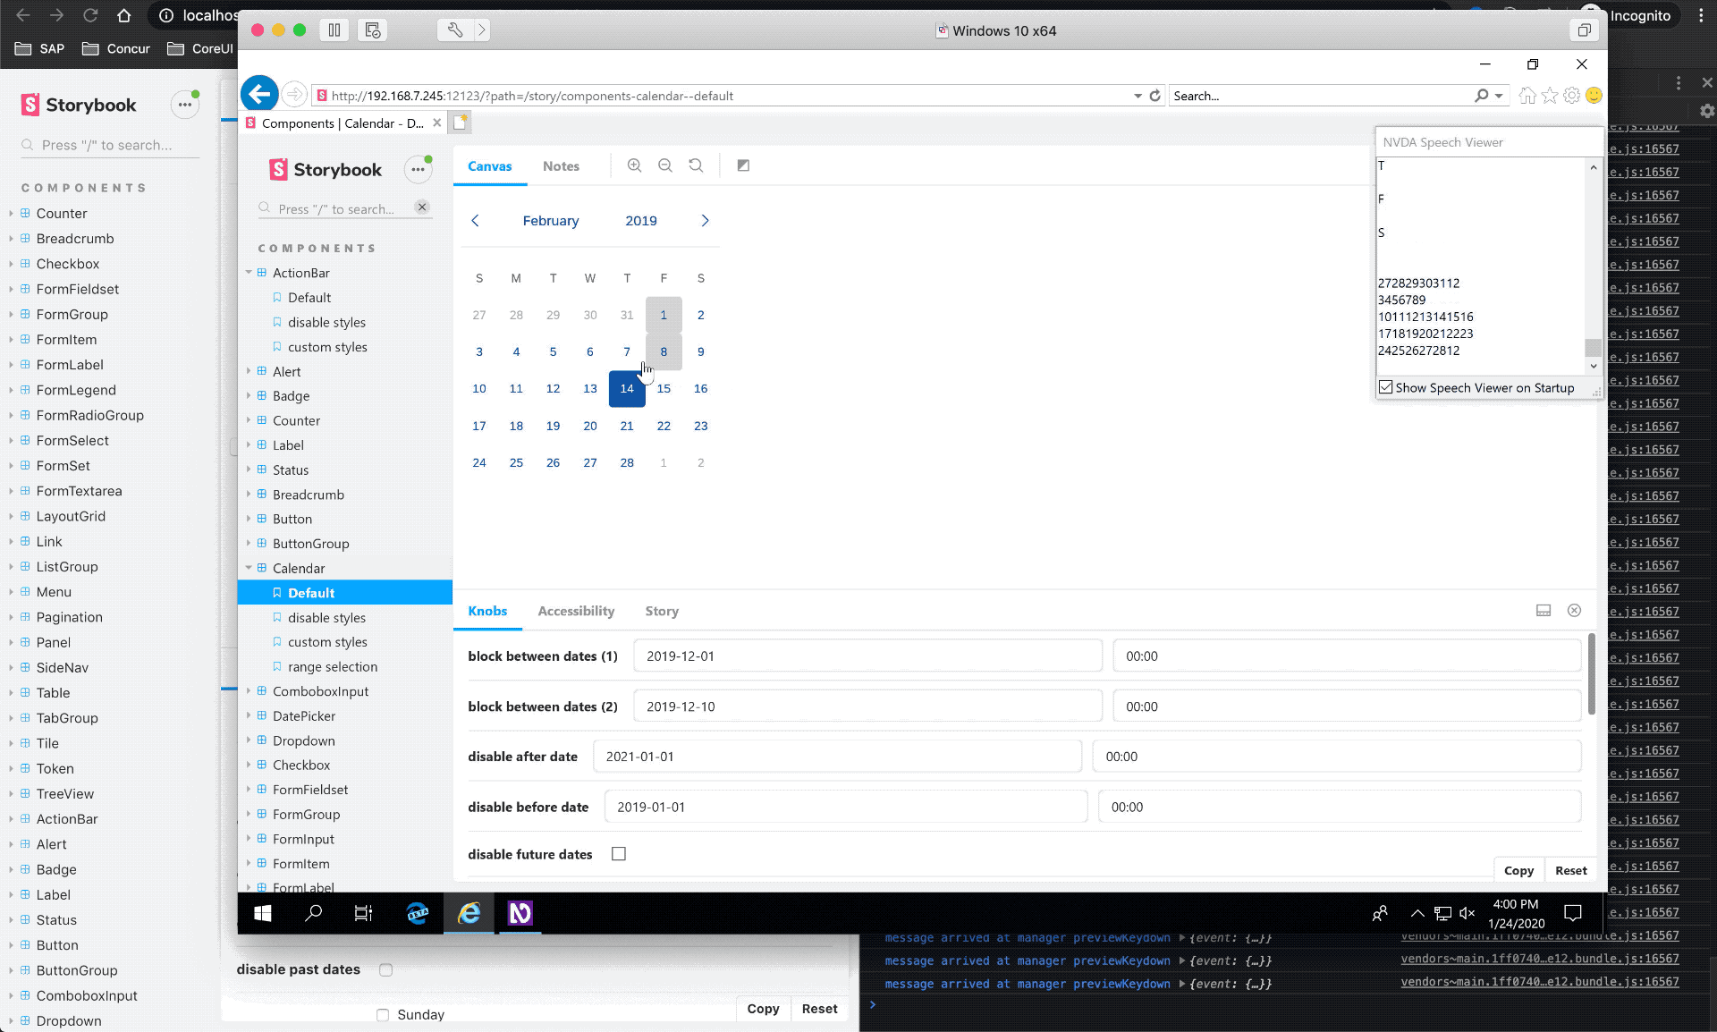The height and width of the screenshot is (1032, 1717).
Task: Click the VM pause button in title bar
Action: coord(334,30)
